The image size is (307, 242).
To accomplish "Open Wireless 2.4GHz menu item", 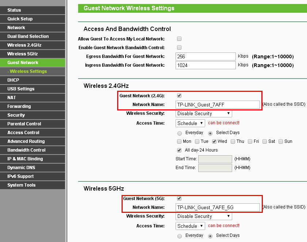I will (x=24, y=45).
